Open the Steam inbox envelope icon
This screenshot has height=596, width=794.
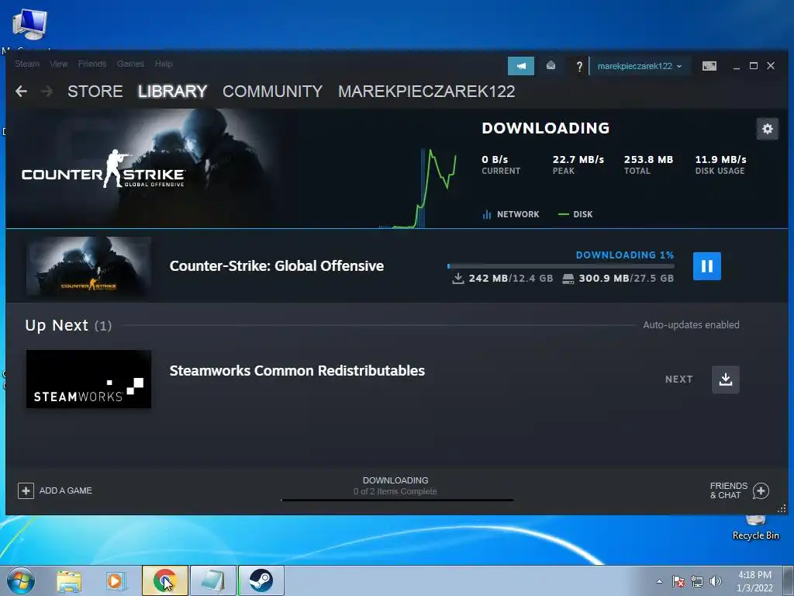pos(551,66)
